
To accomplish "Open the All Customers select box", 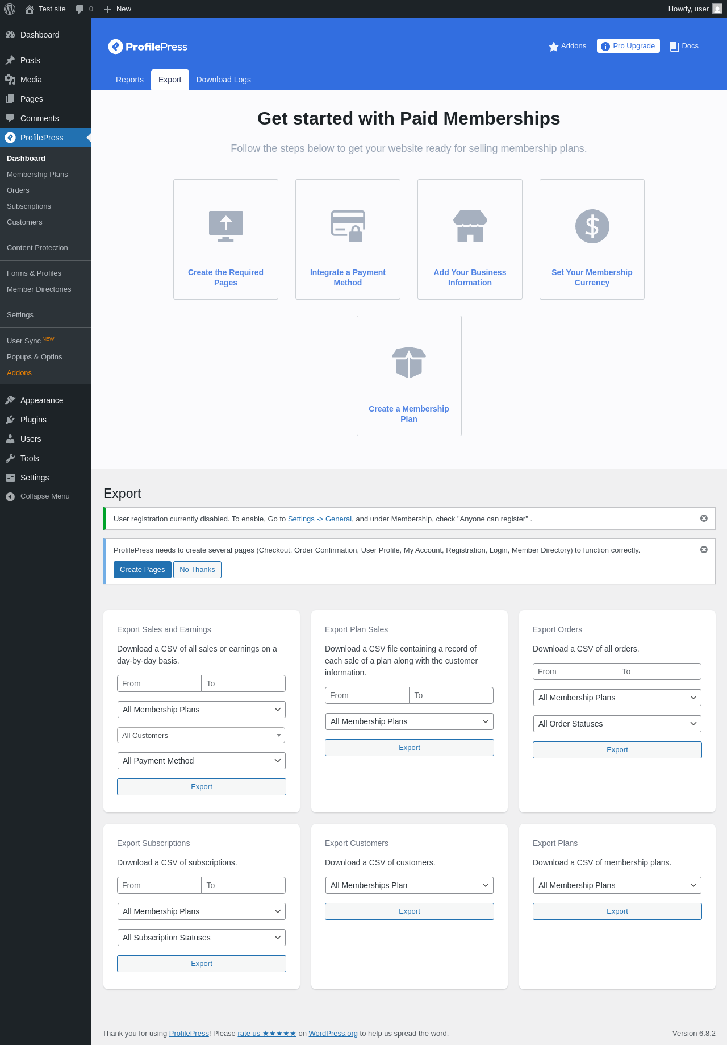I will click(x=201, y=735).
